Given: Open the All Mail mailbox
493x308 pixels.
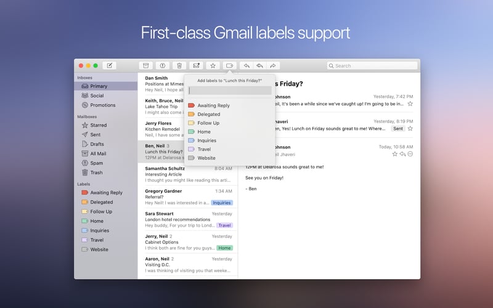Looking at the screenshot, I should pyautogui.click(x=106, y=153).
